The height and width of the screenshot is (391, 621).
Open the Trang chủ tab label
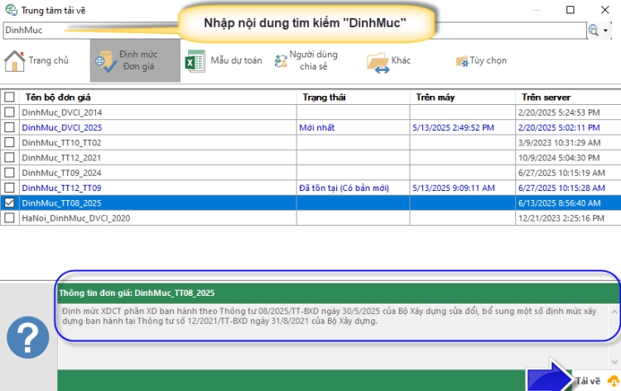pyautogui.click(x=48, y=60)
